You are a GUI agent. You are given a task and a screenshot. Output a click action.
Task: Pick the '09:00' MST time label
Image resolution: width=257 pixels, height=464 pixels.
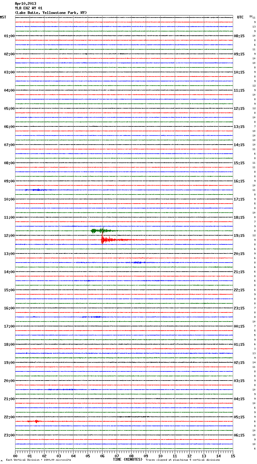[9, 181]
